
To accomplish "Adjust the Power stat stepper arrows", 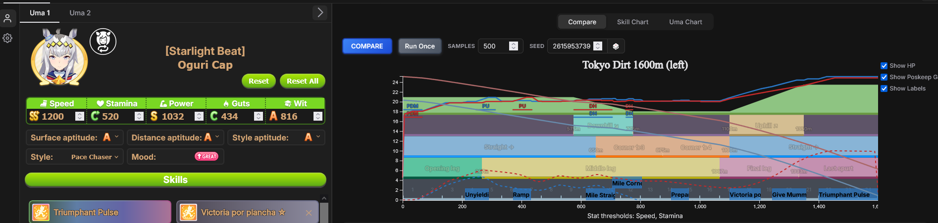I will coord(199,116).
